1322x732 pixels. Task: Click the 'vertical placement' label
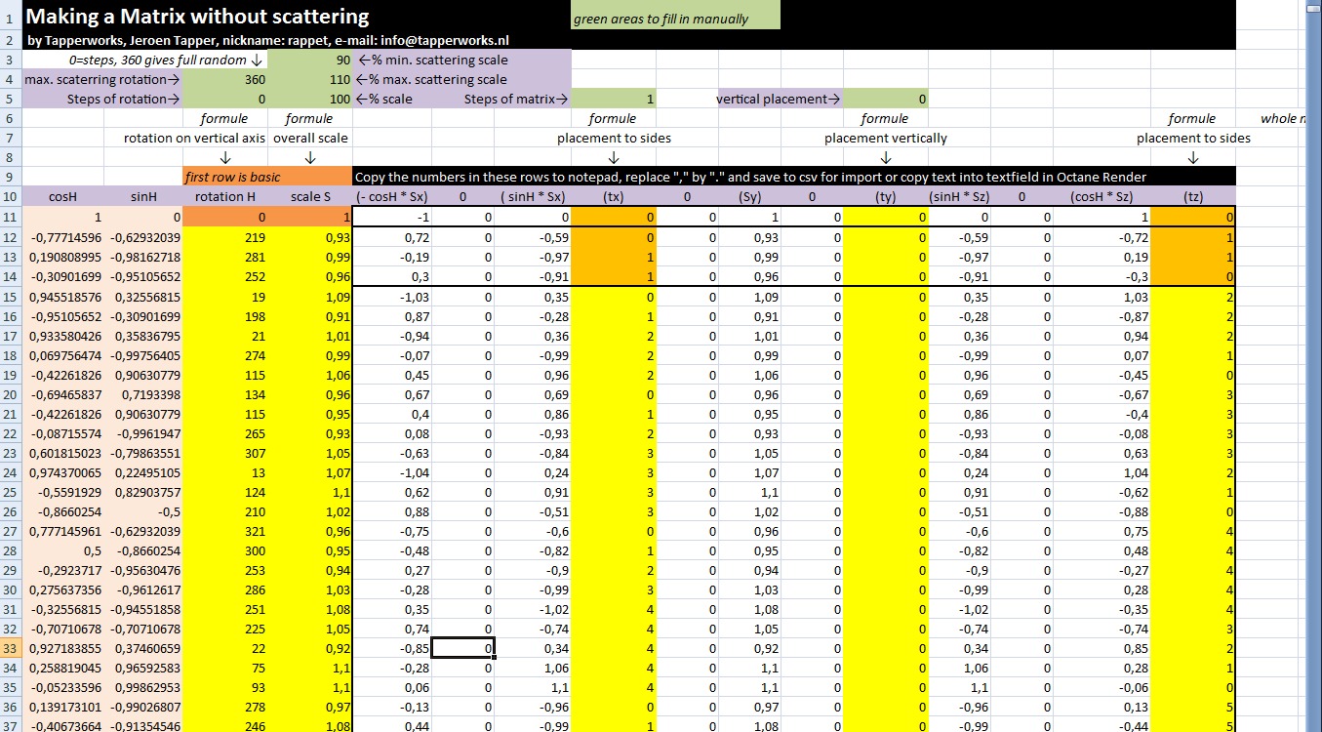779,99
